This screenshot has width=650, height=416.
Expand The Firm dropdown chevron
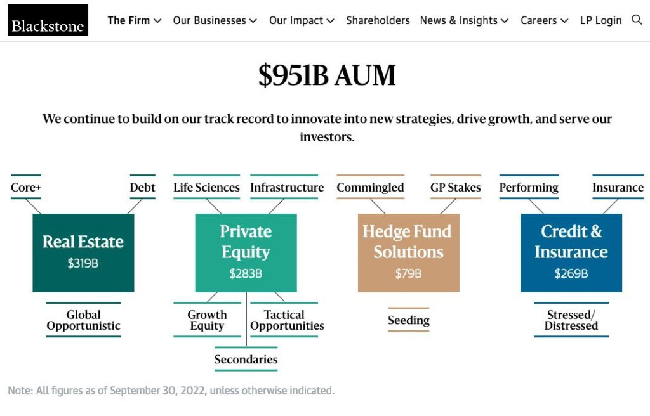[x=157, y=21]
